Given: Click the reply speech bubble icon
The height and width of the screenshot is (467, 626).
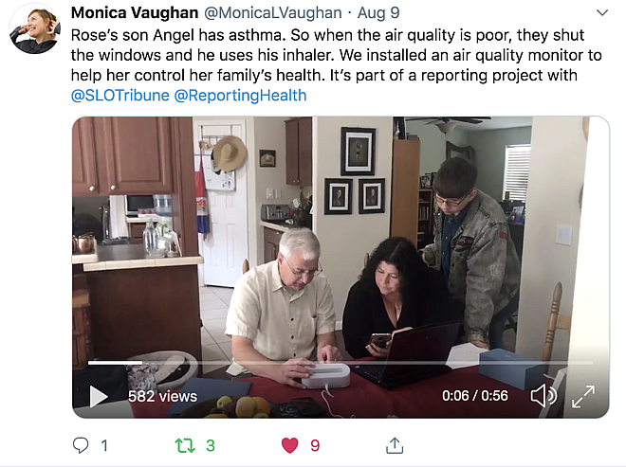Looking at the screenshot, I should (x=81, y=445).
